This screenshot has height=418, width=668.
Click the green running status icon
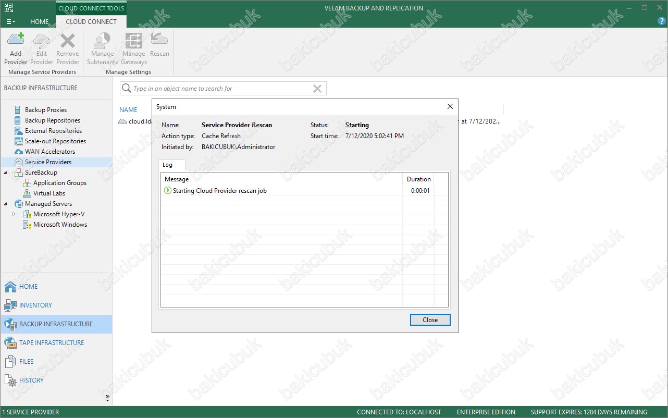point(168,191)
